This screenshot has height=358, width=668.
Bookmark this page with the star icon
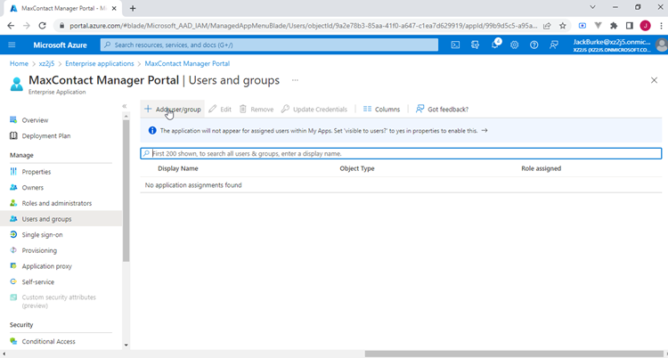[x=562, y=26]
